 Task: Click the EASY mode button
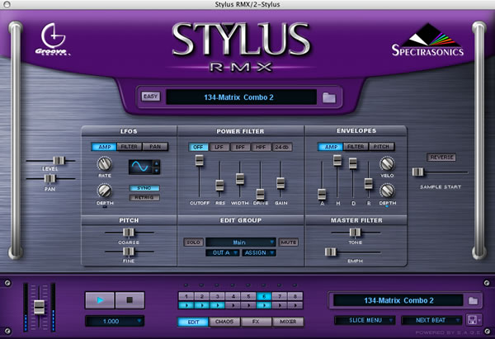[x=151, y=97]
